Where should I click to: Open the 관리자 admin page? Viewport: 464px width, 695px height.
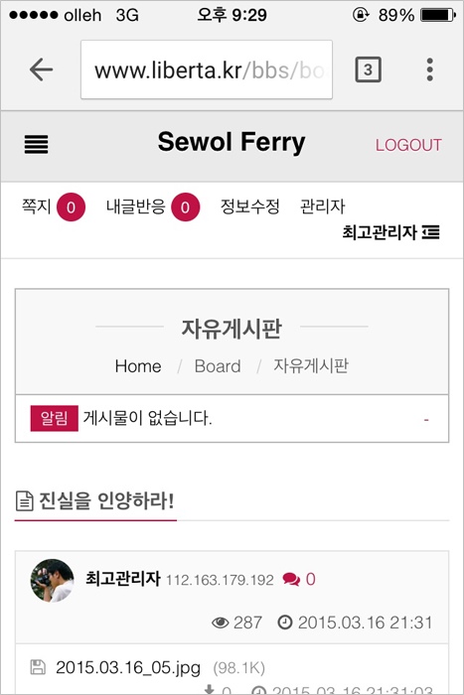[323, 207]
